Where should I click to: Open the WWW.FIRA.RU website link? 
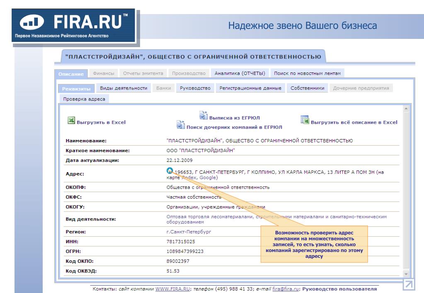[172, 289]
